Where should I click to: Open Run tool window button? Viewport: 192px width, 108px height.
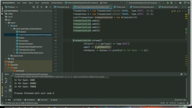pyautogui.click(x=8, y=100)
